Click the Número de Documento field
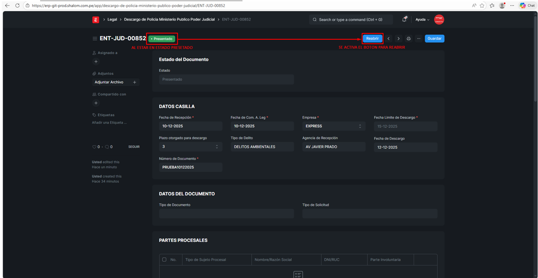 coord(190,167)
